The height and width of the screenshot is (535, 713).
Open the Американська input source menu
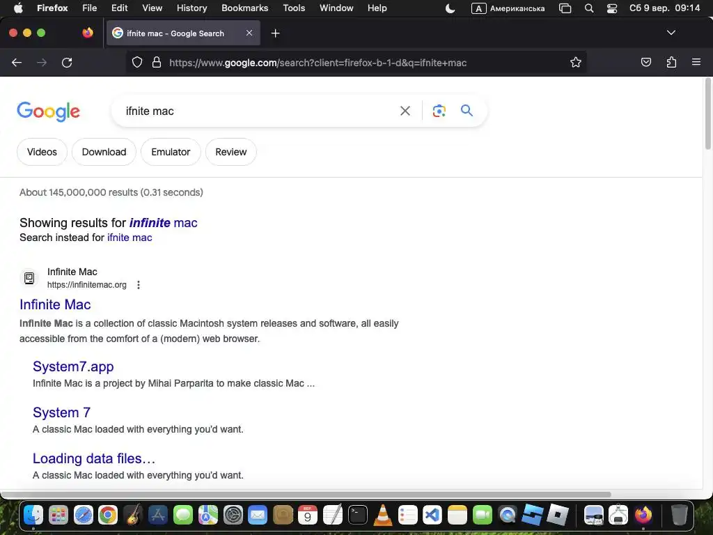coord(508,8)
